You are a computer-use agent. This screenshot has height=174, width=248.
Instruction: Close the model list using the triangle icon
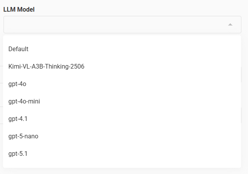pos(230,24)
